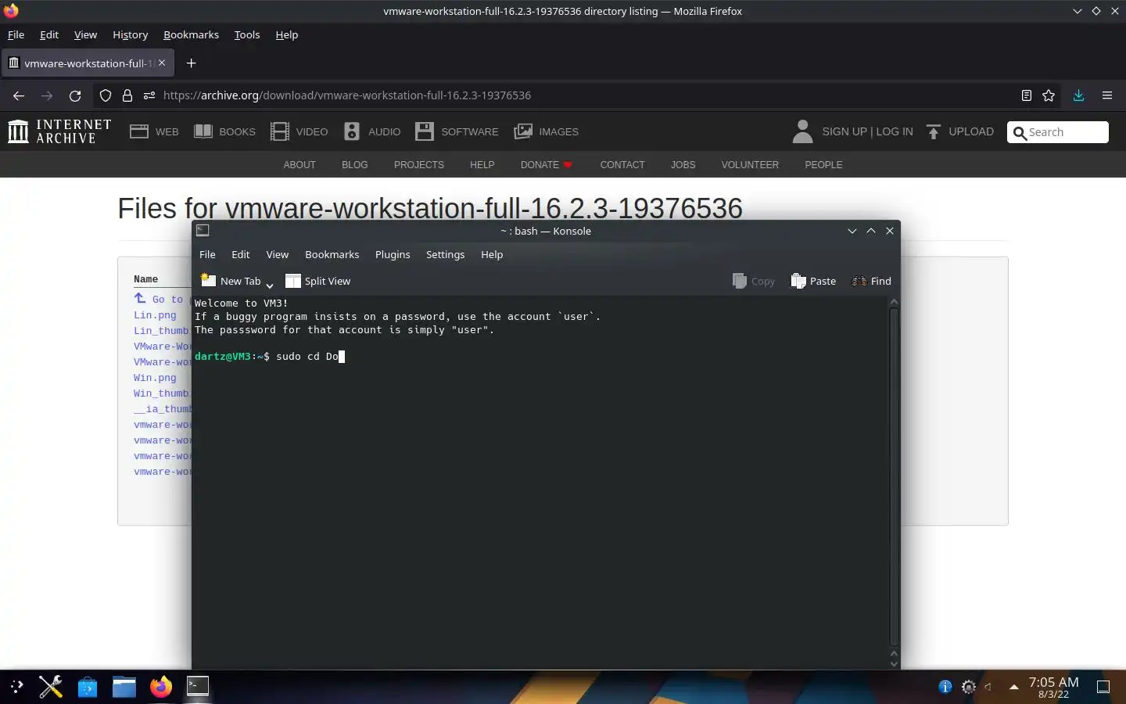Click the tray updates gear icon
Screen dimensions: 1126x704
(969, 687)
